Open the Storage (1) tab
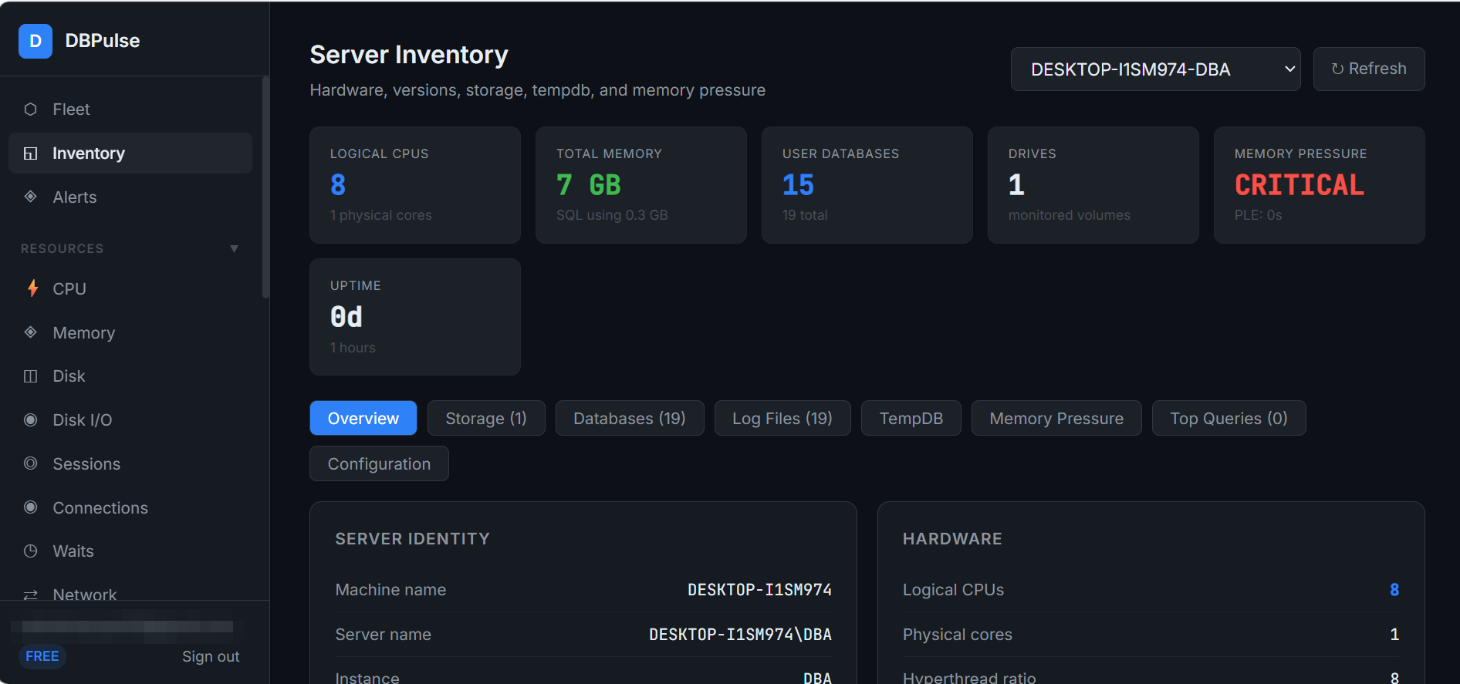Image resolution: width=1460 pixels, height=684 pixels. point(486,418)
